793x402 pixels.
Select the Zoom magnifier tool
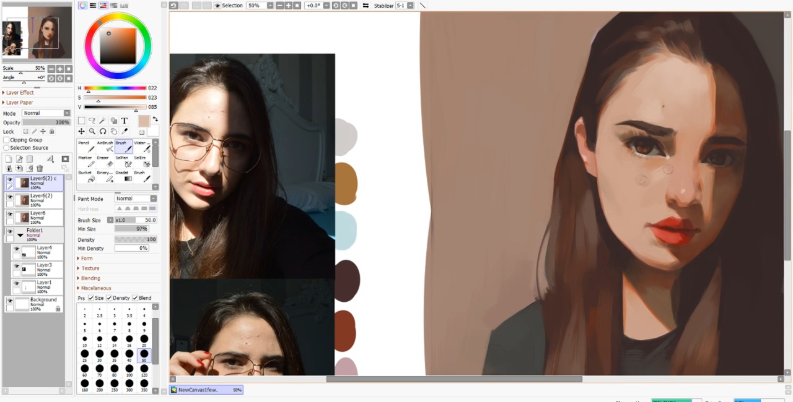[x=92, y=131]
